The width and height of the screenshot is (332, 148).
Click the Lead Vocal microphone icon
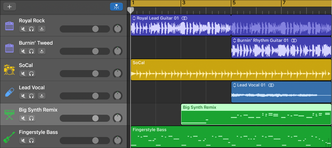(x=9, y=92)
